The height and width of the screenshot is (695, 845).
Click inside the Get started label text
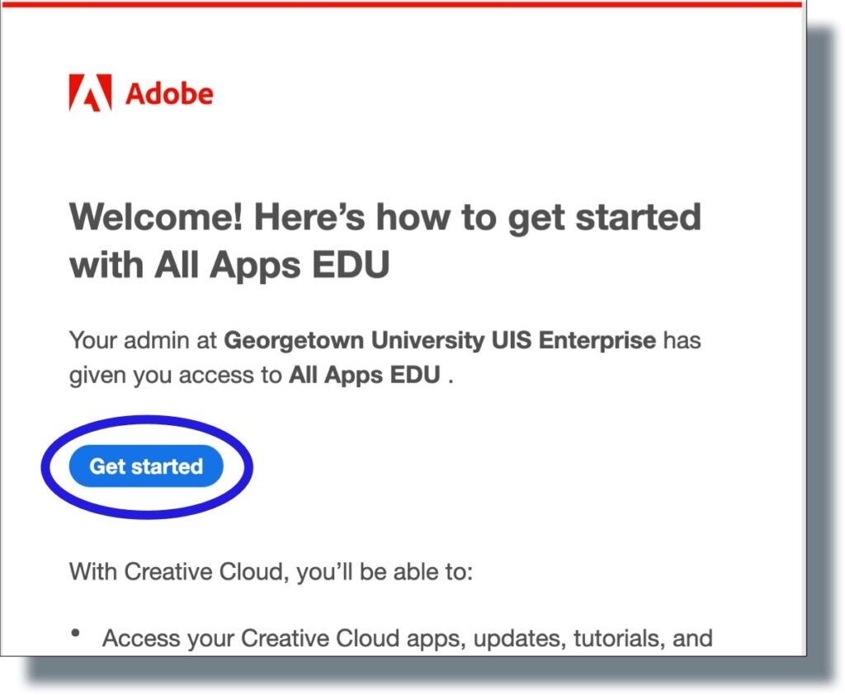click(x=147, y=466)
